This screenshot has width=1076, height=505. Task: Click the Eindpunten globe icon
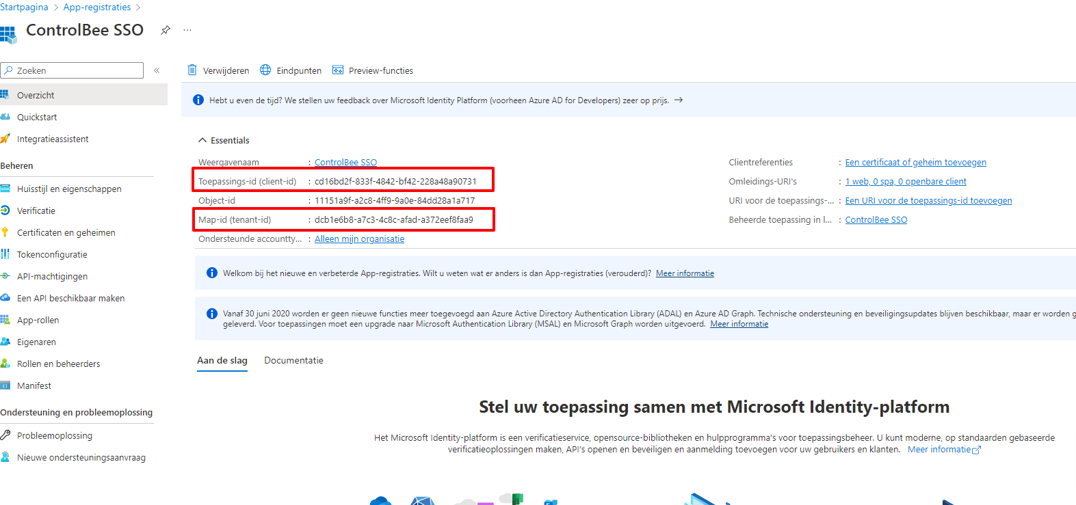[265, 70]
